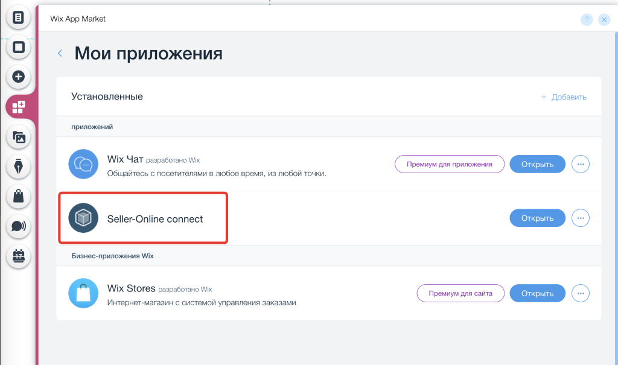Open the shopping bag Stores sidebar icon
Viewport: 618px width, 365px height.
coord(18,196)
